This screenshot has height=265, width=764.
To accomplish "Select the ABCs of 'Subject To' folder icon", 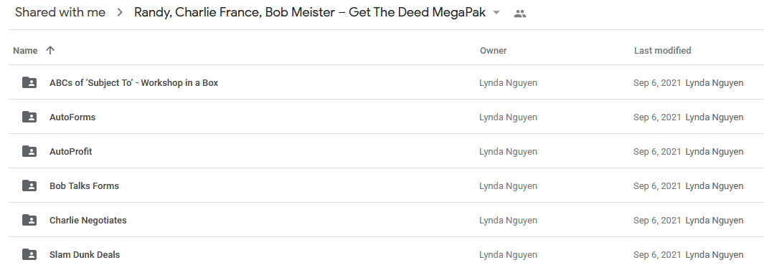I will 29,82.
